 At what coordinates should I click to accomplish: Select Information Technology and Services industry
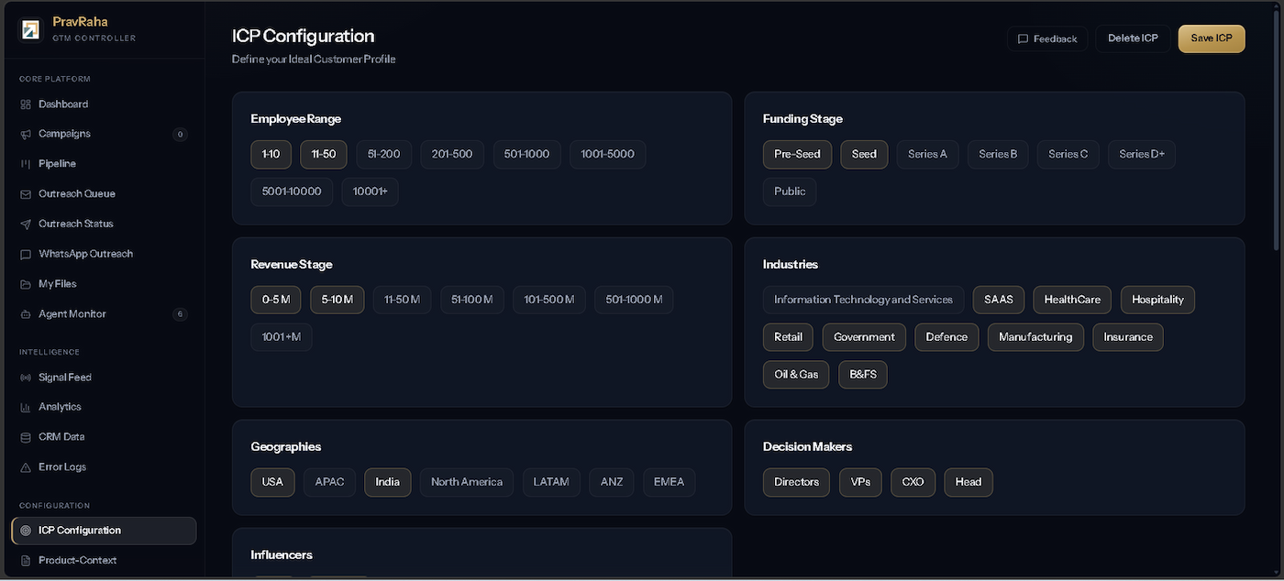click(864, 300)
